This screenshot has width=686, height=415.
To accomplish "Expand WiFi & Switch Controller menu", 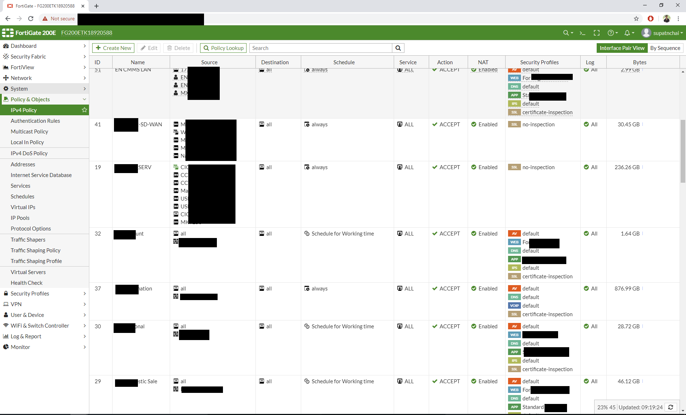I will tap(44, 325).
